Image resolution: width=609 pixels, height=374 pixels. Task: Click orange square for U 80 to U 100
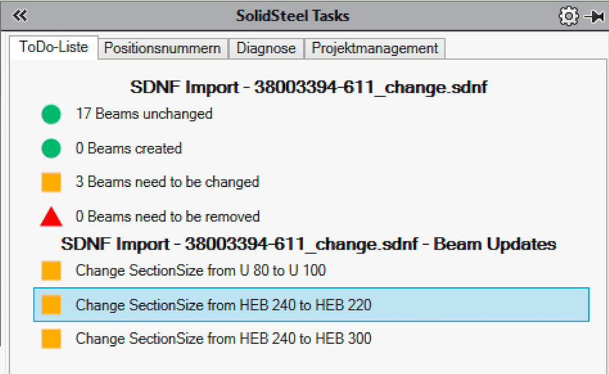tap(51, 270)
